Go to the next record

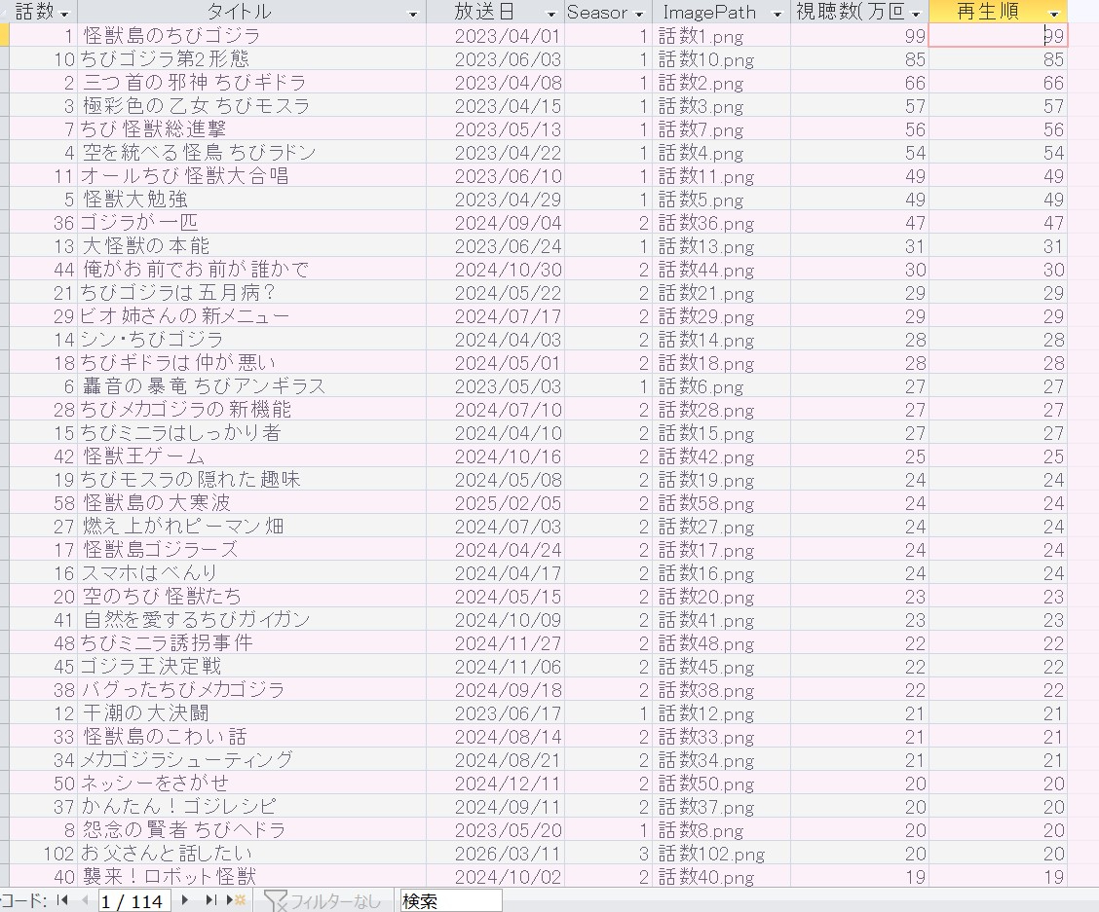tap(185, 900)
